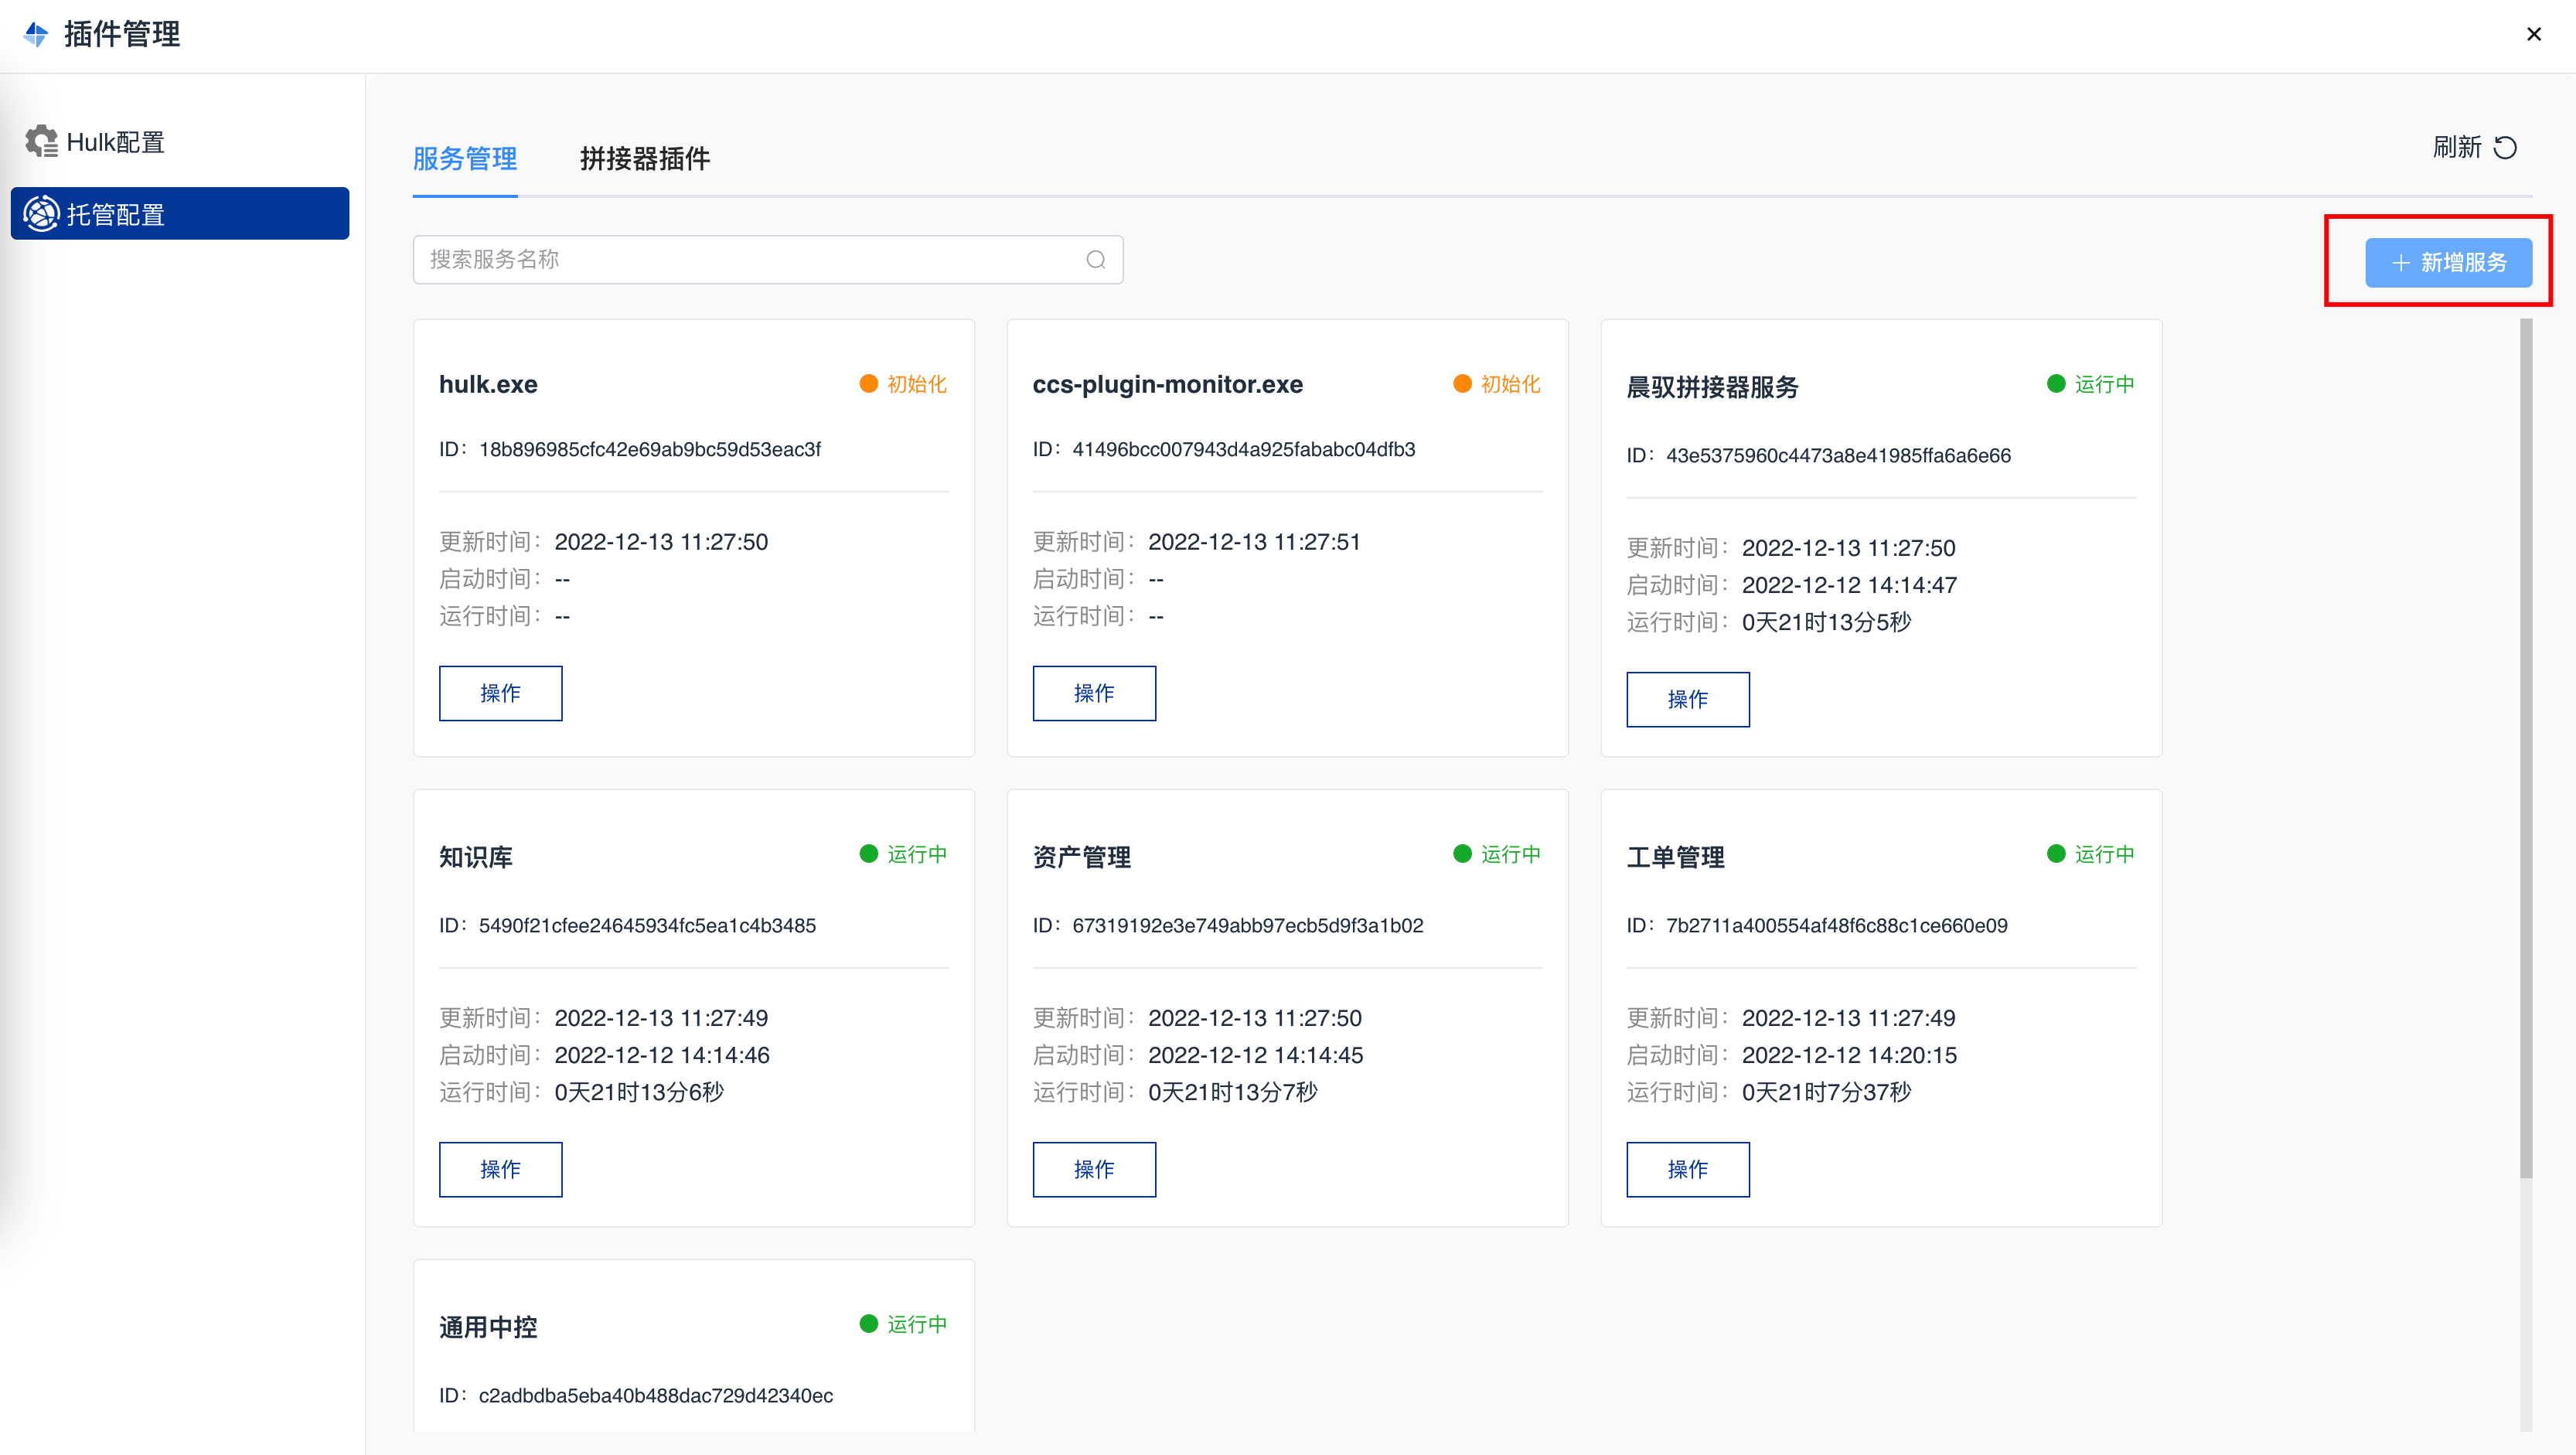
Task: Click the 新增服务 button
Action: coord(2448,263)
